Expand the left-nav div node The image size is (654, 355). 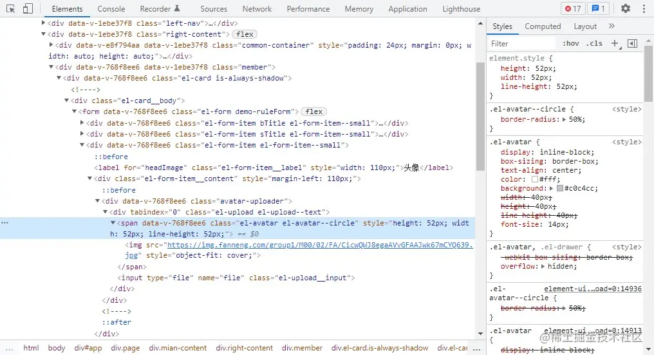point(43,23)
